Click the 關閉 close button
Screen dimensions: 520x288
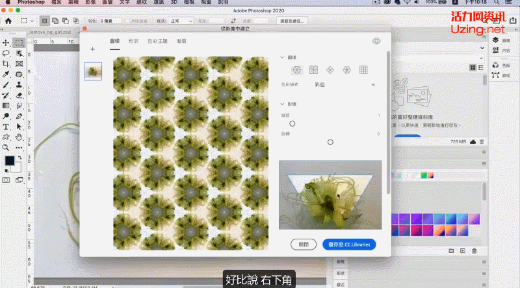tap(304, 245)
